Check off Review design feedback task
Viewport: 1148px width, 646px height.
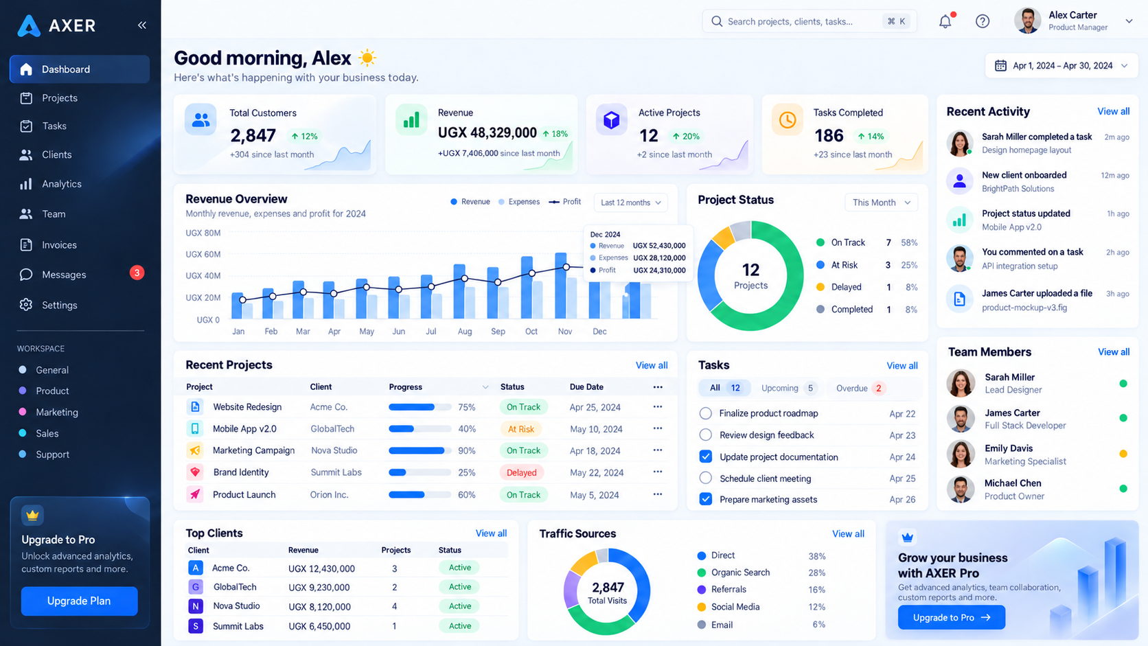(x=705, y=435)
